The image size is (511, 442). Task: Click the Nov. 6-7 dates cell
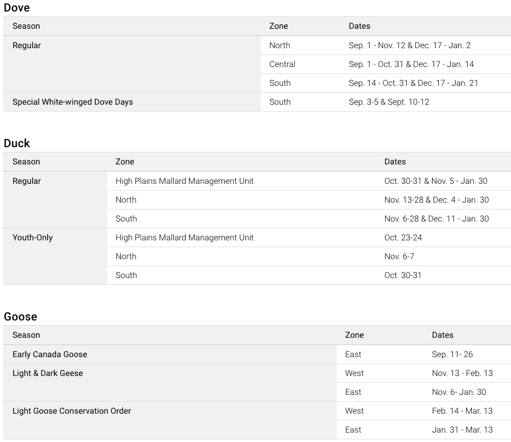(400, 257)
